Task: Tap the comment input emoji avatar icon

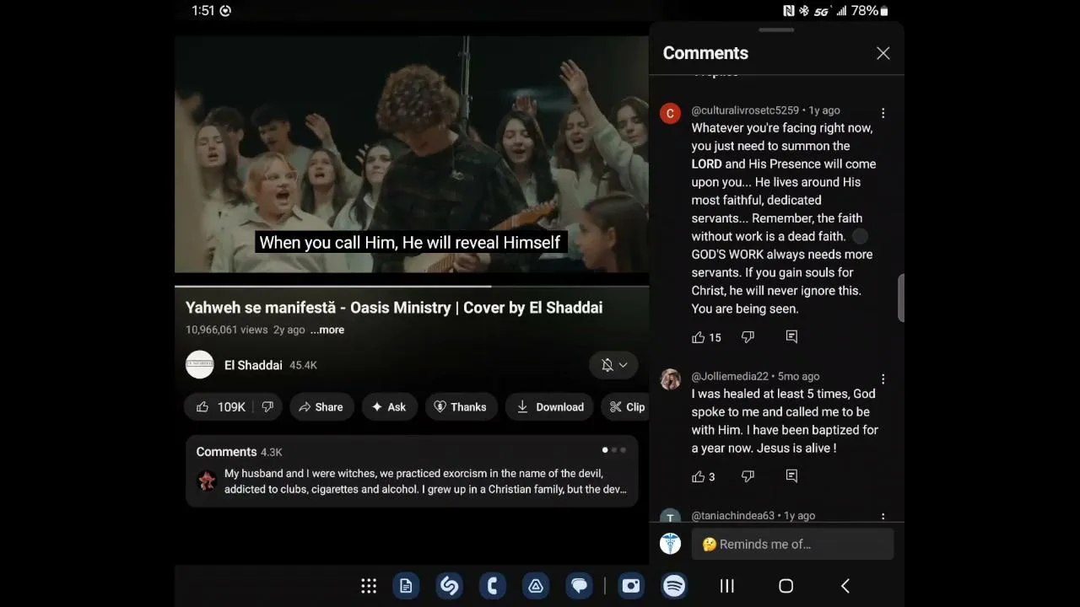Action: 670,545
